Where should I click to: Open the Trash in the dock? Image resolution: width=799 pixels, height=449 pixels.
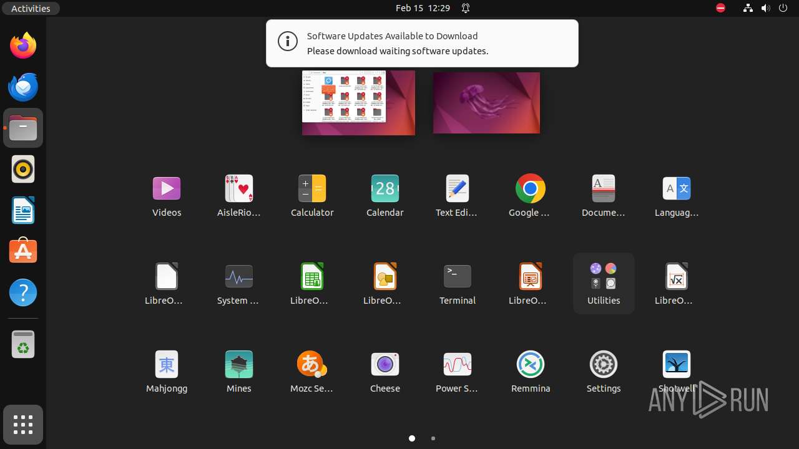point(23,344)
